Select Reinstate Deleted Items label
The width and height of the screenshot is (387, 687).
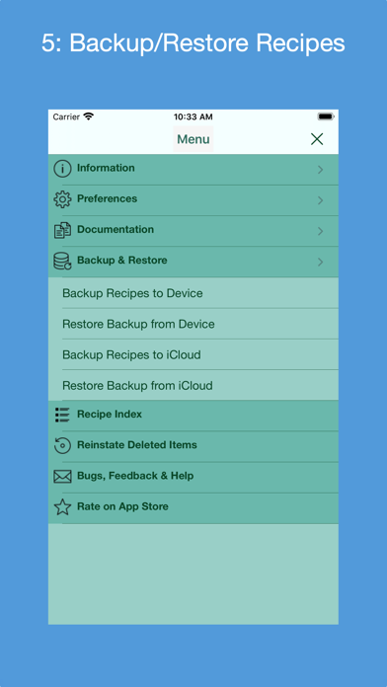pos(137,445)
